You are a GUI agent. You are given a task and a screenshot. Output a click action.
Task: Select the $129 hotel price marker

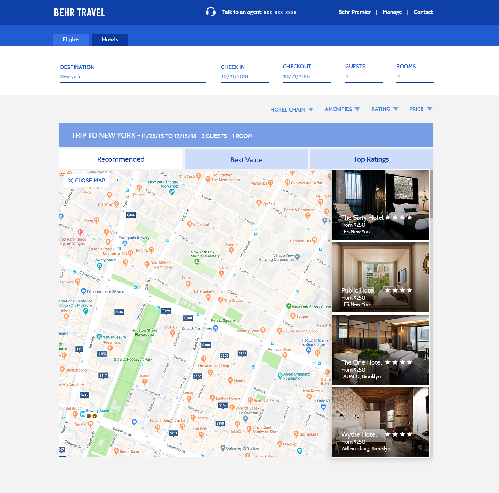[166, 311]
